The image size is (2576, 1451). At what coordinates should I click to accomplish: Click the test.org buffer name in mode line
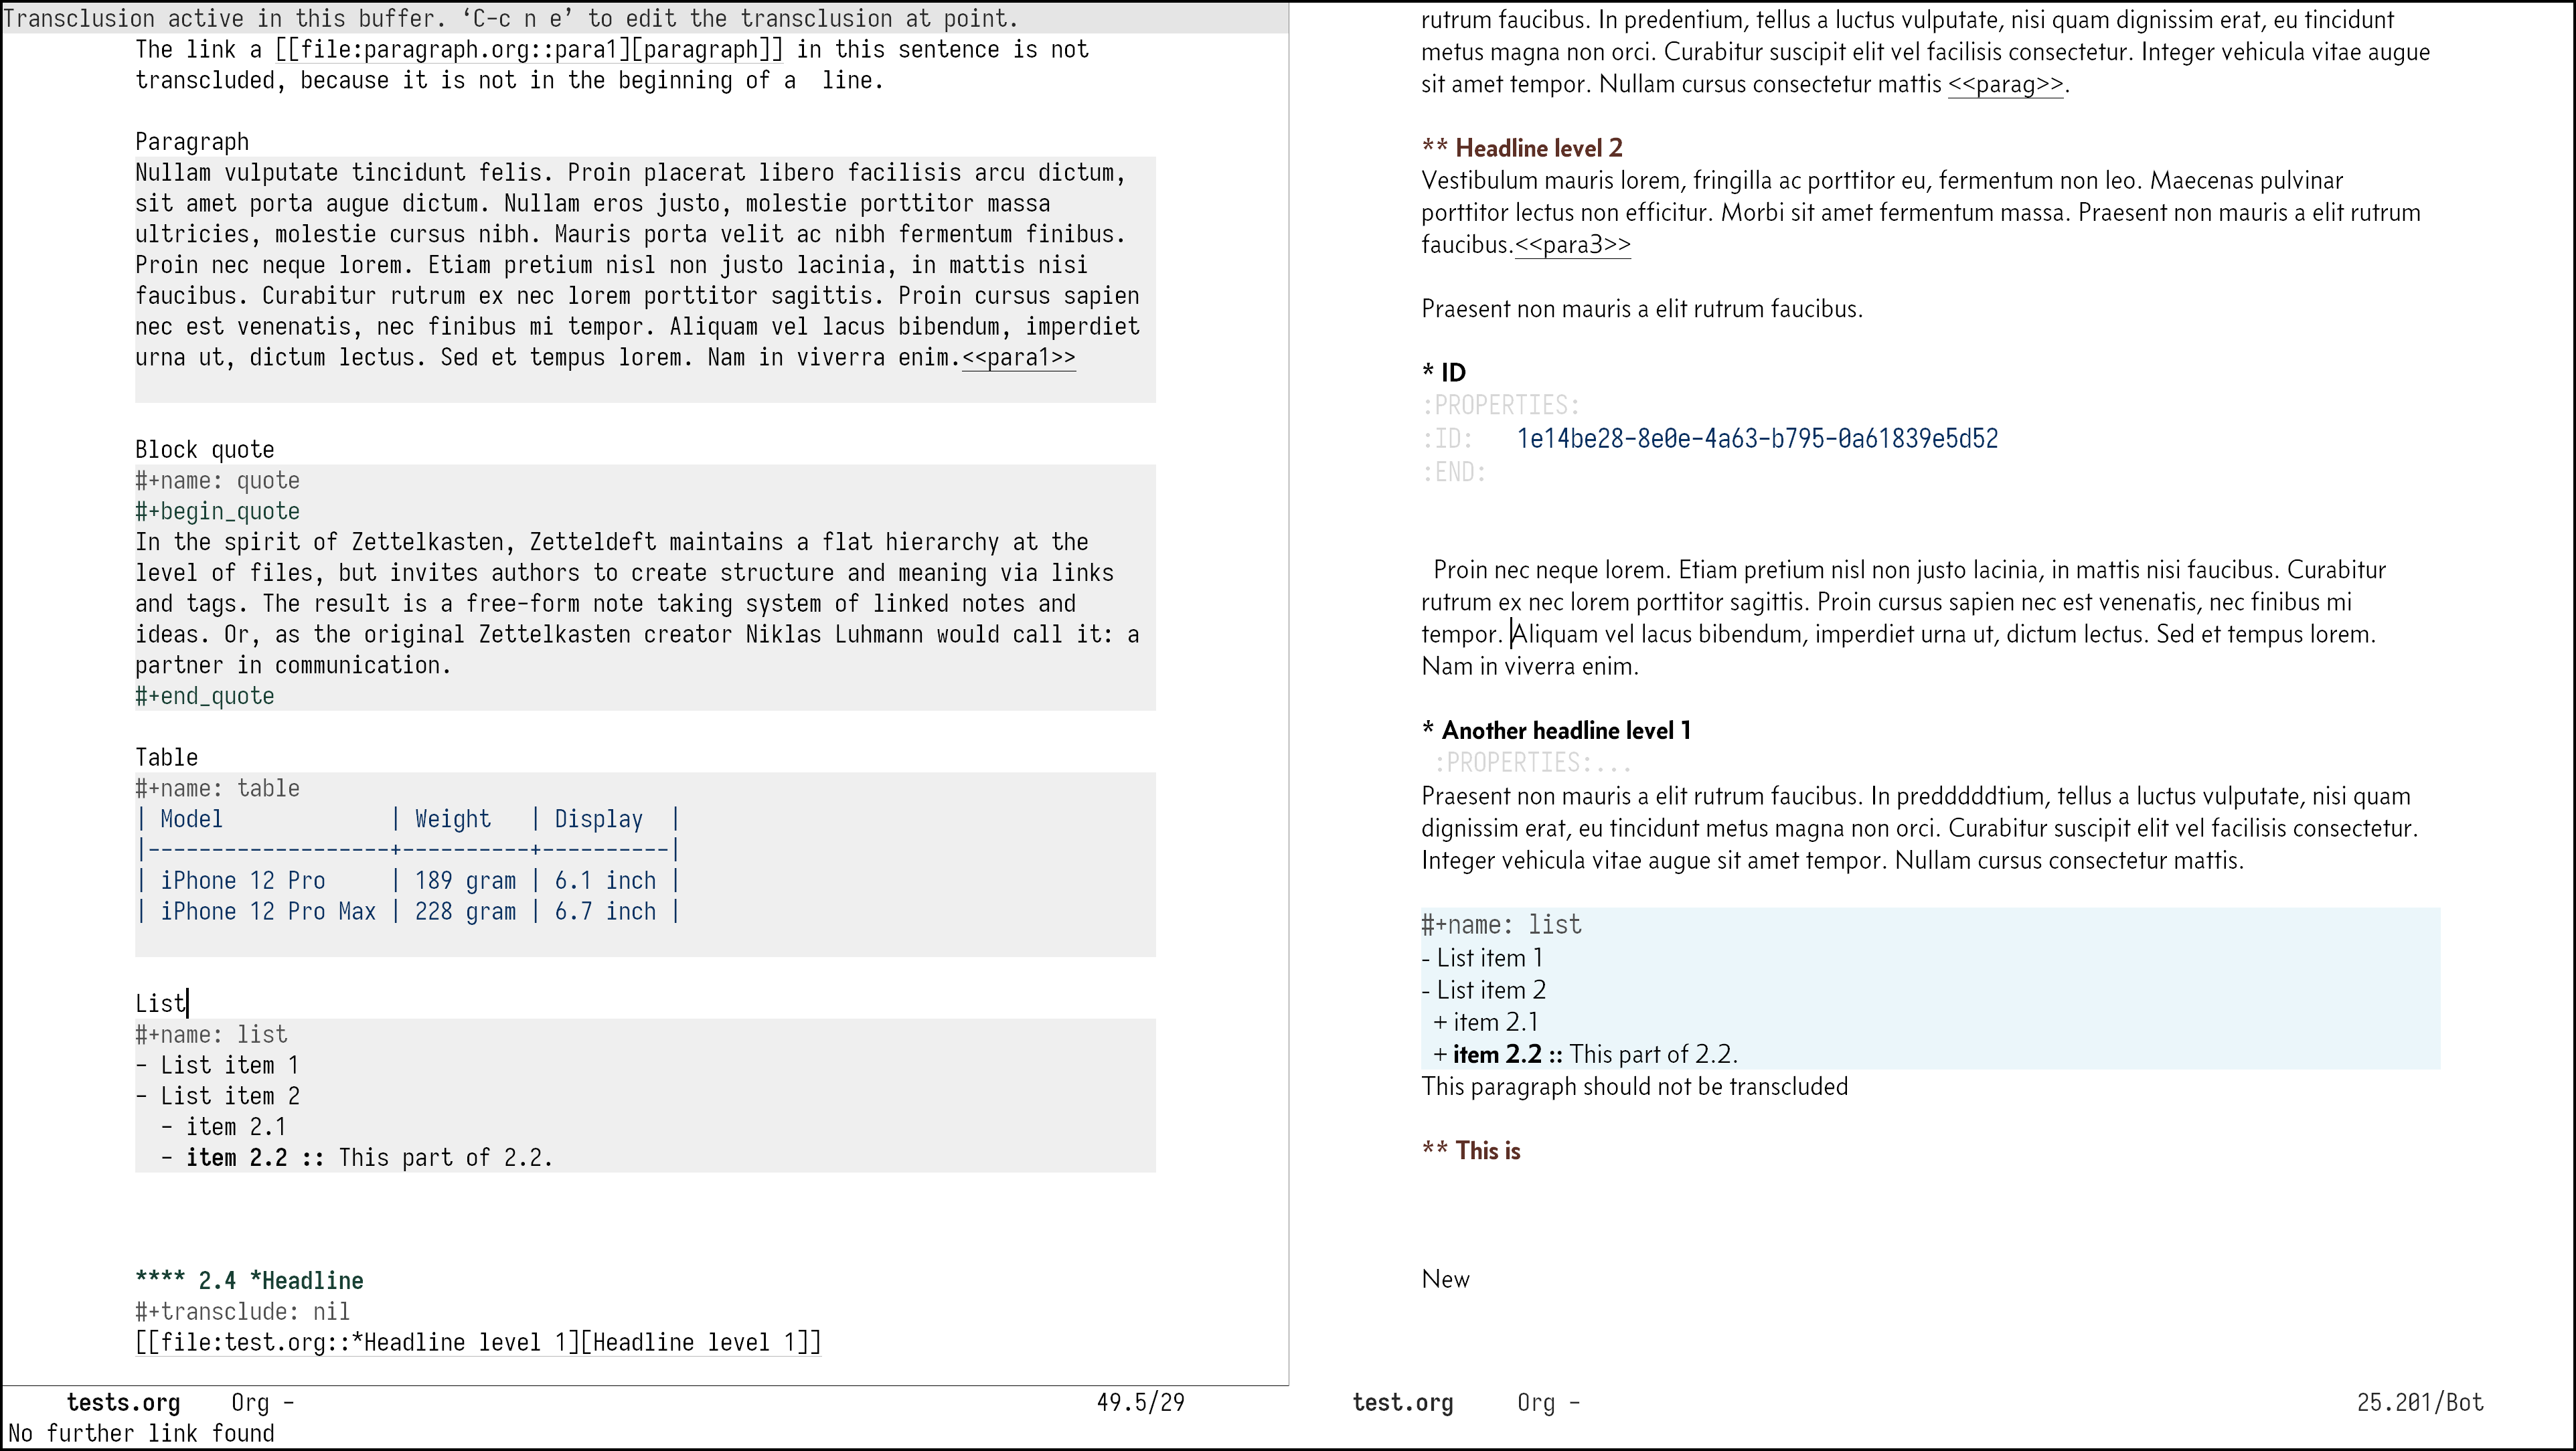pyautogui.click(x=1402, y=1403)
